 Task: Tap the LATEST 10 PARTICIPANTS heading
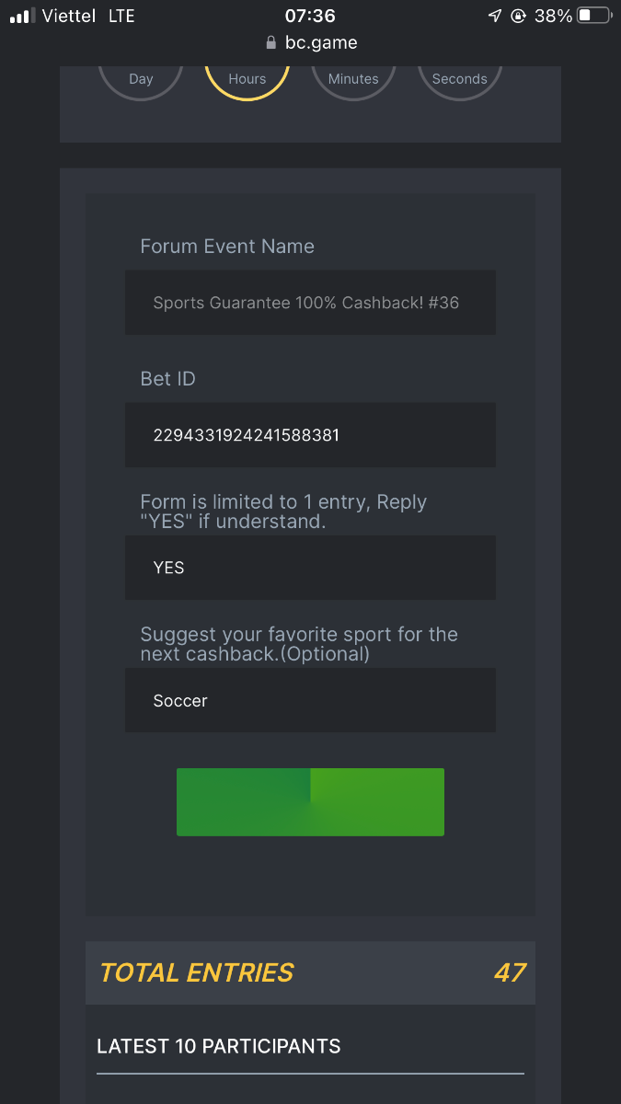[x=219, y=1046]
